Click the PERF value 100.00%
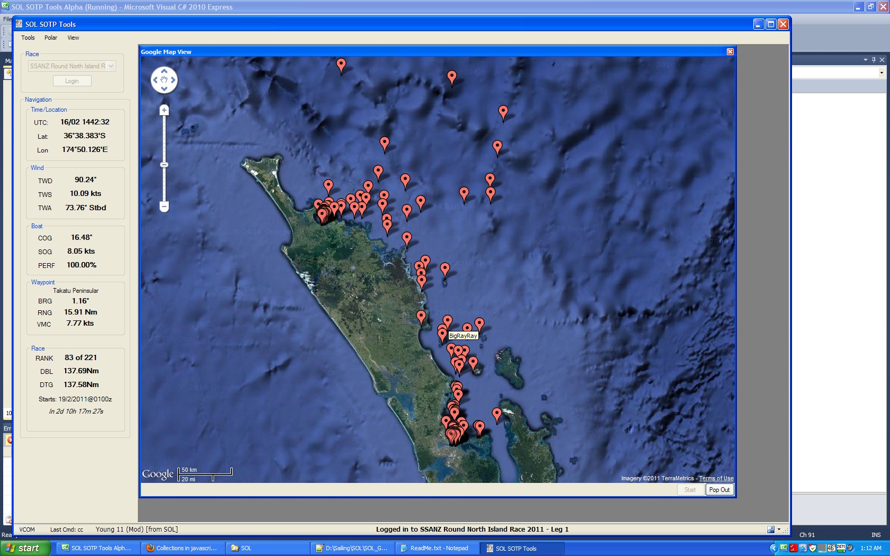Screen dimensions: 890x556 pyautogui.click(x=82, y=265)
